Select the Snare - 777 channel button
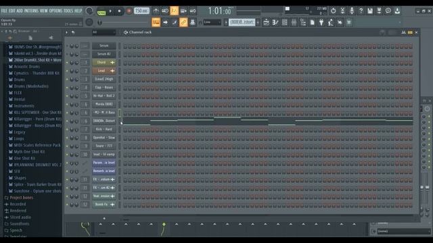 tap(104, 146)
